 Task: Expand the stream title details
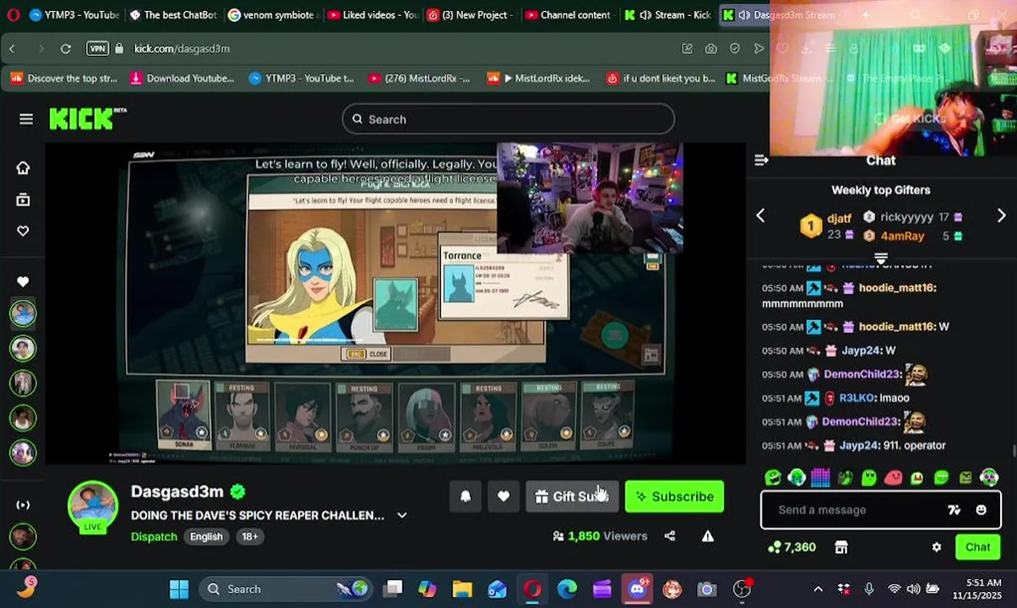click(x=402, y=515)
